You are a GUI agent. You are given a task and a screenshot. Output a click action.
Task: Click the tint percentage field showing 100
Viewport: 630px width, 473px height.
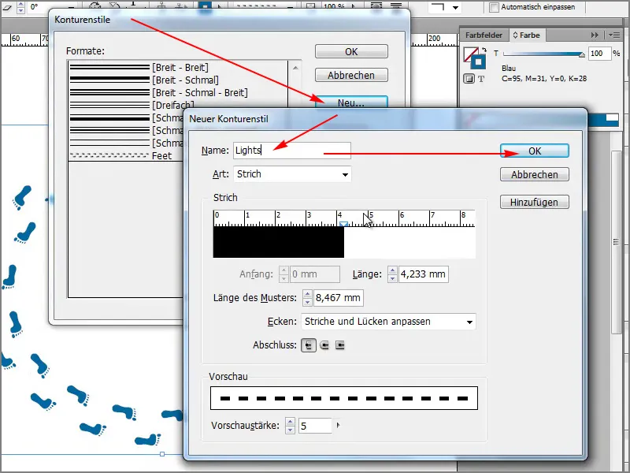(x=599, y=54)
